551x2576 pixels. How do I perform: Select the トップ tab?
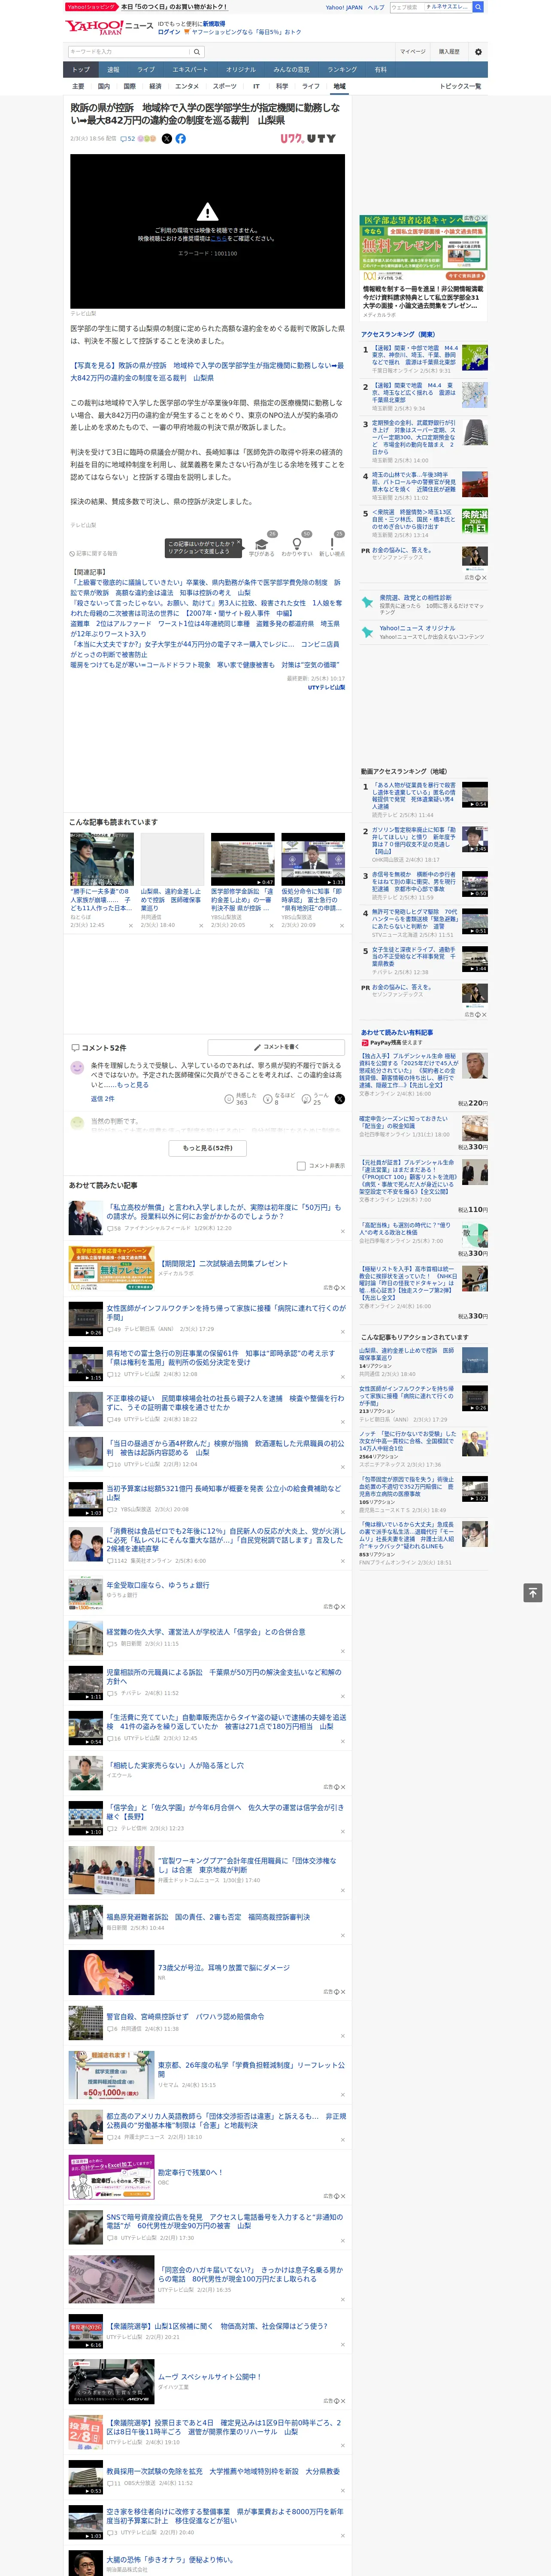click(81, 70)
